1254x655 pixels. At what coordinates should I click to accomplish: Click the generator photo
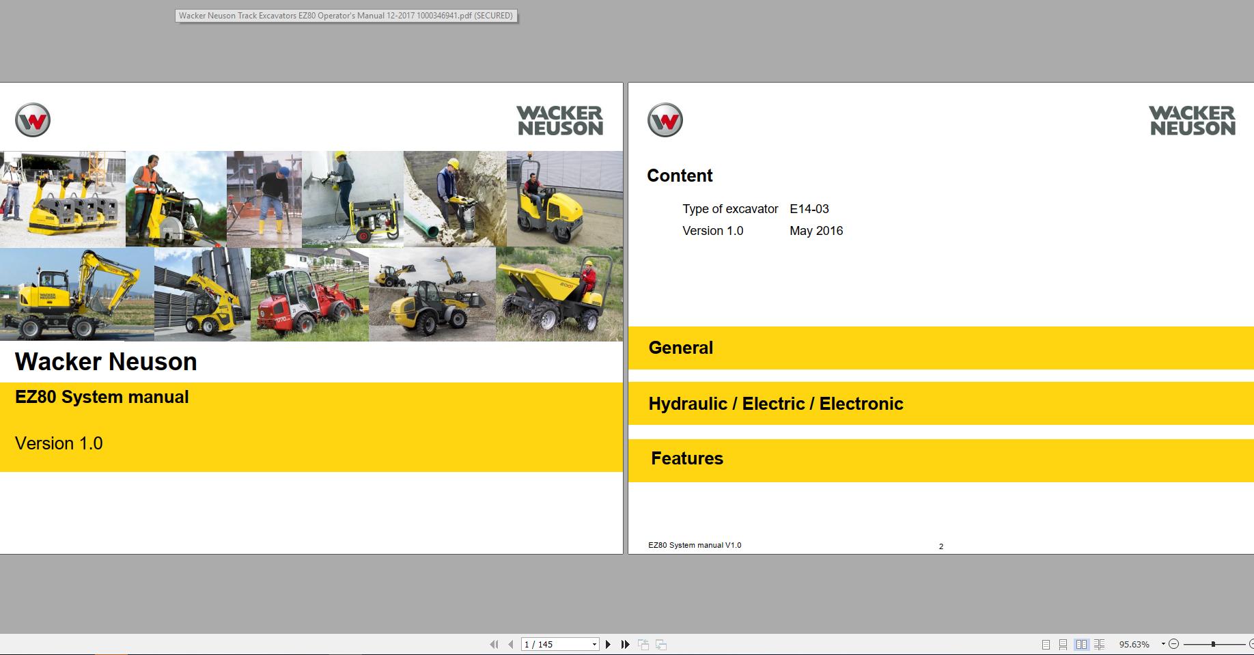tap(352, 199)
